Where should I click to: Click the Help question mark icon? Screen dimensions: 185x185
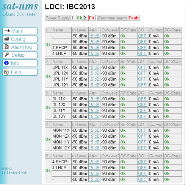coord(6,72)
